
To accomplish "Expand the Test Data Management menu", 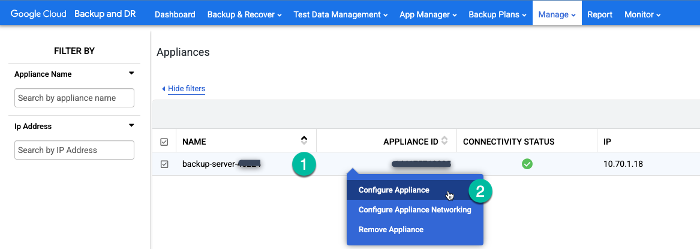I will point(340,14).
